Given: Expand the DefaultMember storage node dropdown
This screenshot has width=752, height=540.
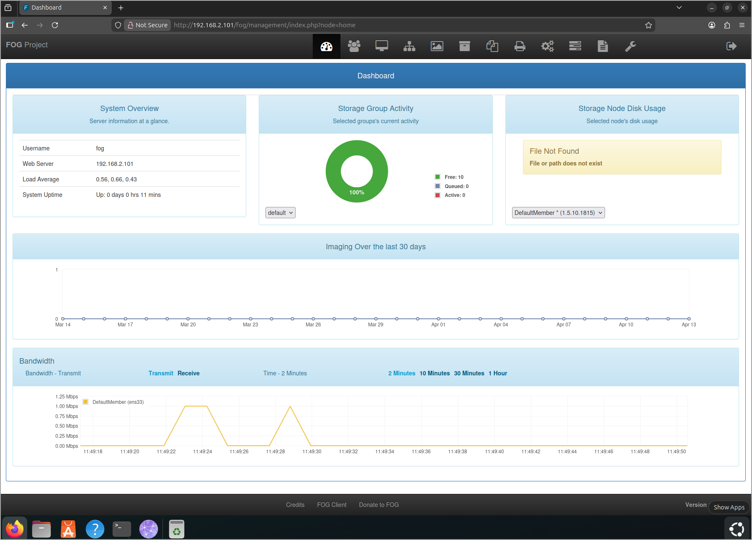Looking at the screenshot, I should [x=558, y=213].
